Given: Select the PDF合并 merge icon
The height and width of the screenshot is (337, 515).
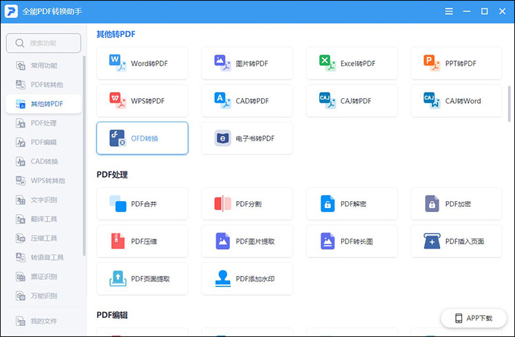Looking at the screenshot, I should click(117, 204).
